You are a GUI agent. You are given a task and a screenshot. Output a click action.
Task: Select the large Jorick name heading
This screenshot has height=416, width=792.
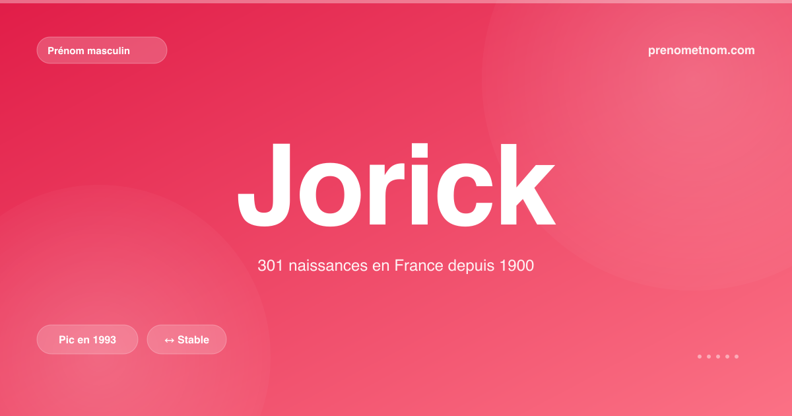pos(396,185)
